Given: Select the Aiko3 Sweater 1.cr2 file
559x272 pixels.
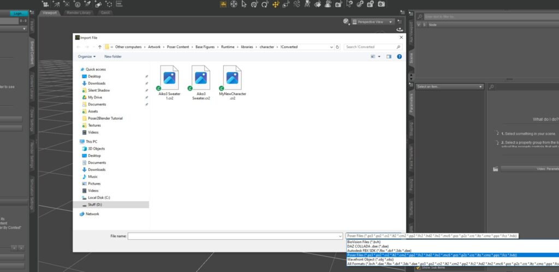Looking at the screenshot, I should (x=169, y=82).
